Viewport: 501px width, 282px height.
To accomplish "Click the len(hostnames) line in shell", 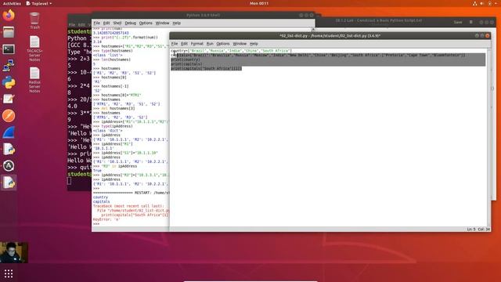I will point(112,60).
